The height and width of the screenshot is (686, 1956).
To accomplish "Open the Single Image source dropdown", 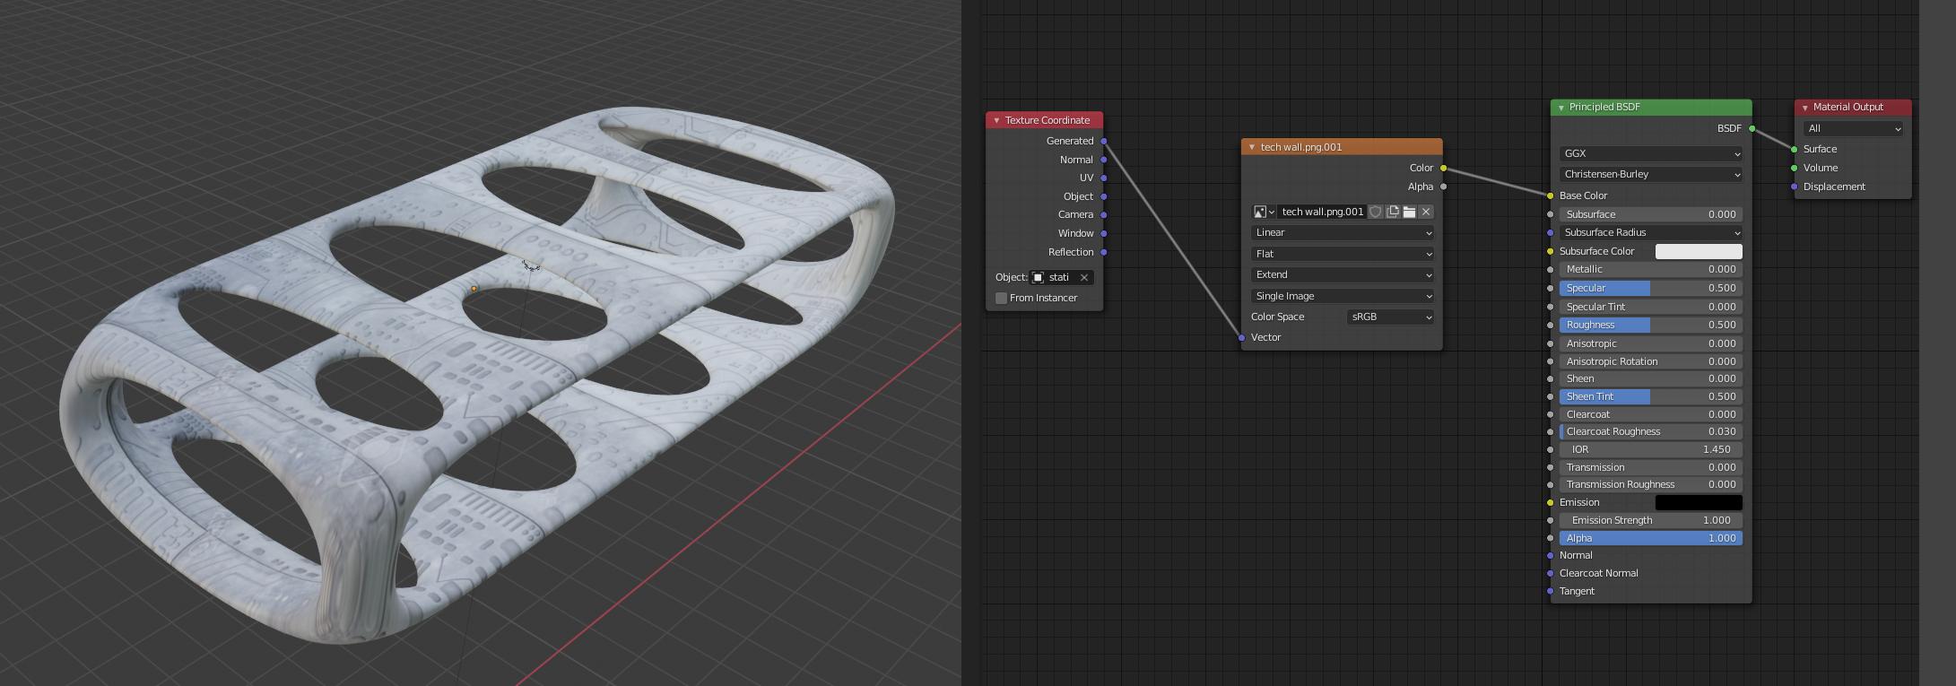I will pos(1343,296).
